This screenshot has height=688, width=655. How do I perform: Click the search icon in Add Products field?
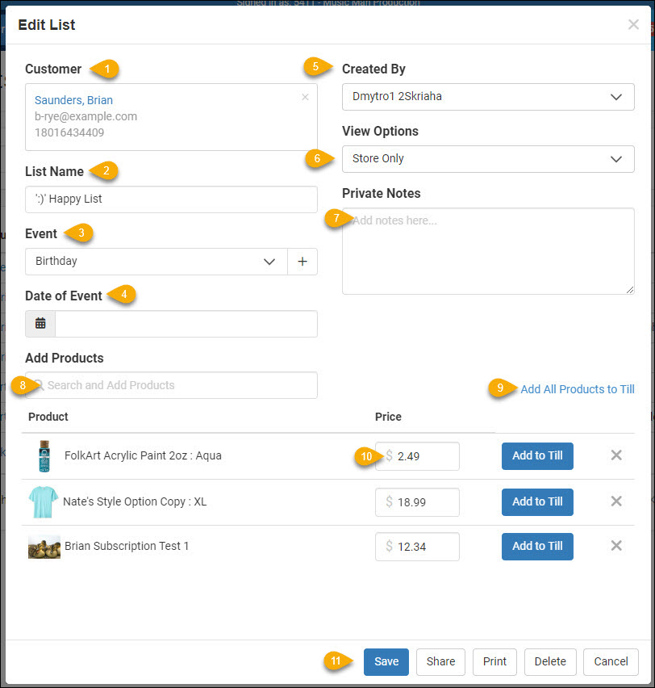pos(40,385)
